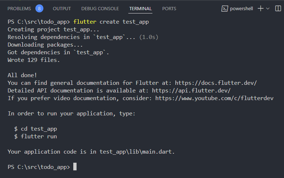Viewport: 284px width, 178px height.
Task: Open the PROBLEMS tab
Action: [19, 8]
